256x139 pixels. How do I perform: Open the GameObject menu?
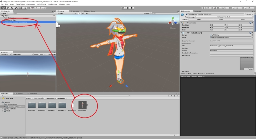(x=20, y=5)
